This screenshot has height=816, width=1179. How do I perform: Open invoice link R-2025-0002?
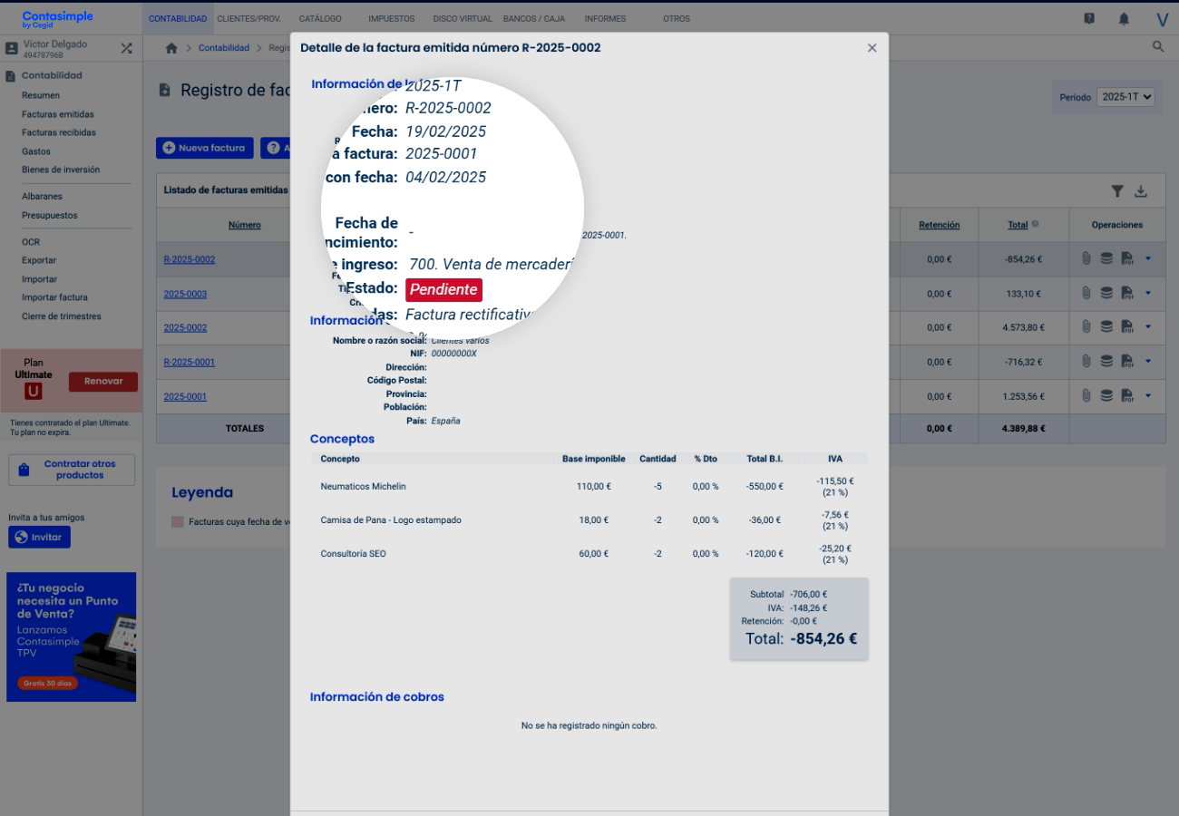[190, 259]
